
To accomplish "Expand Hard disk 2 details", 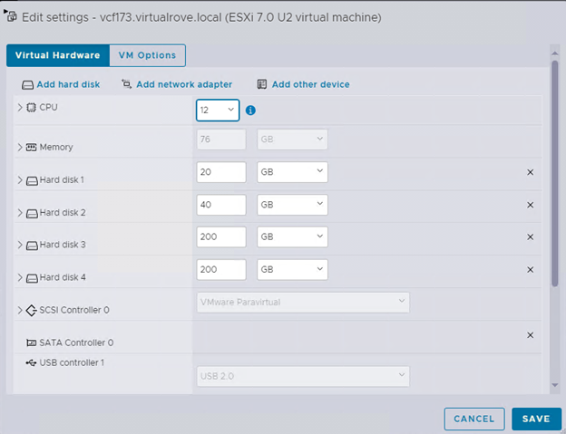I will tap(20, 213).
